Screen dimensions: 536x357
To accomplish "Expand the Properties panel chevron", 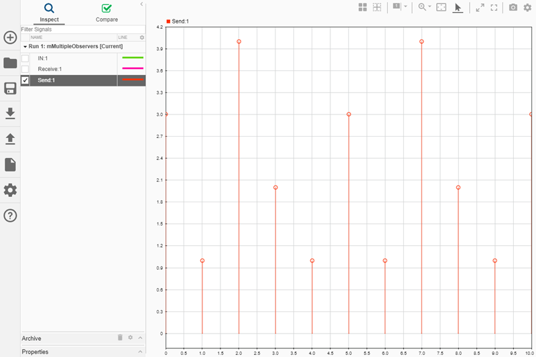I will click(141, 352).
